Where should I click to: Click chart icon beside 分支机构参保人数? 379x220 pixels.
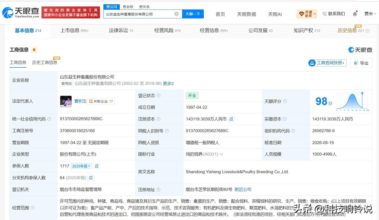pyautogui.click(x=91, y=178)
